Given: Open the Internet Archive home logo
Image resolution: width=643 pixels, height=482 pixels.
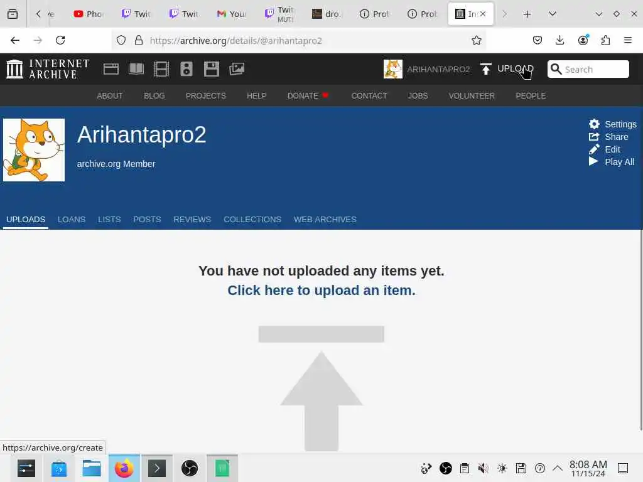Looking at the screenshot, I should click(48, 69).
